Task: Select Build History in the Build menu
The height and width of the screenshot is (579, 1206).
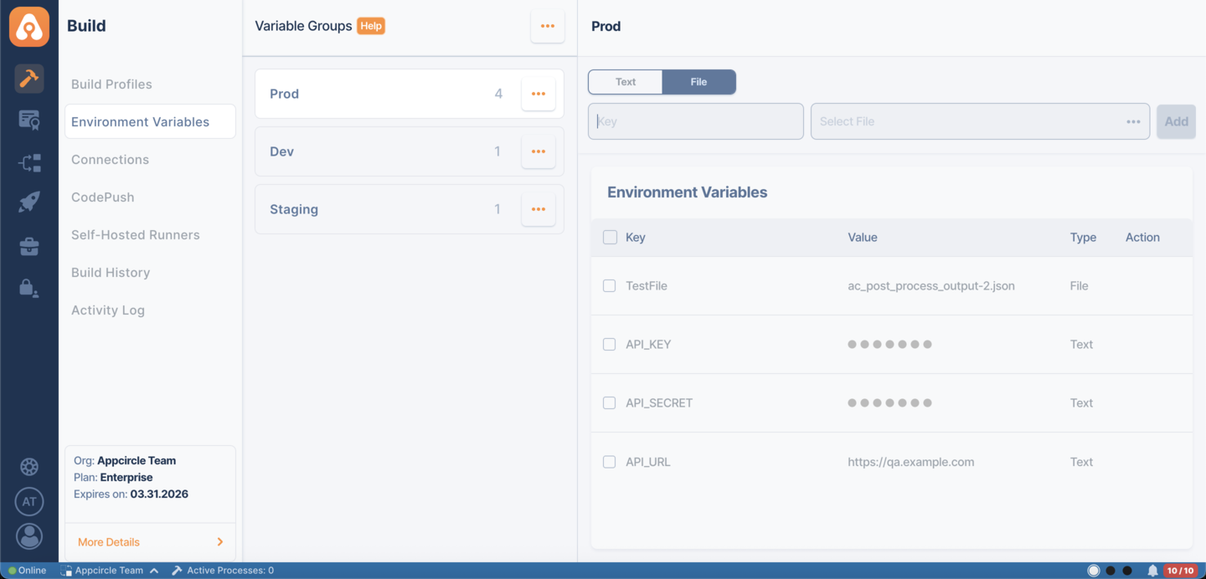Action: 111,272
